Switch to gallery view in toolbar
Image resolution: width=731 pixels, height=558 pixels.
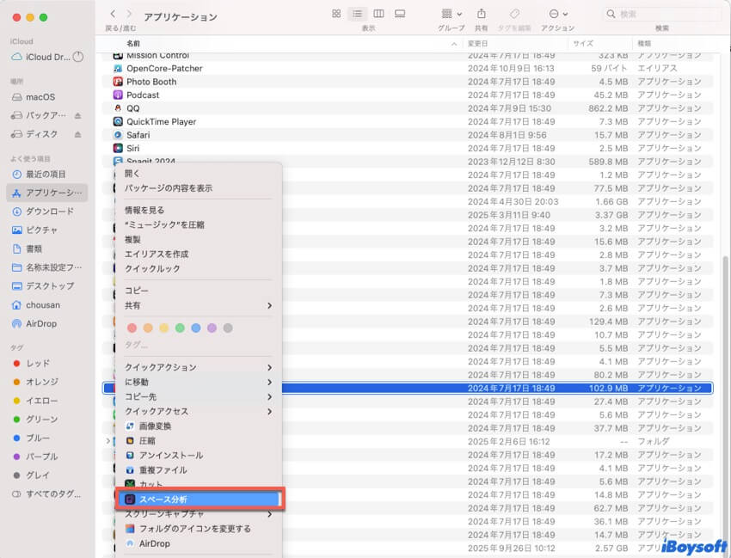click(x=398, y=15)
